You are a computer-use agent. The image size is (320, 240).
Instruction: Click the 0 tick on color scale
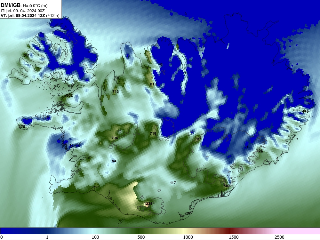2,237
